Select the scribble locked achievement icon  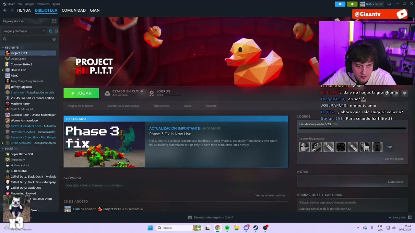coord(341,147)
